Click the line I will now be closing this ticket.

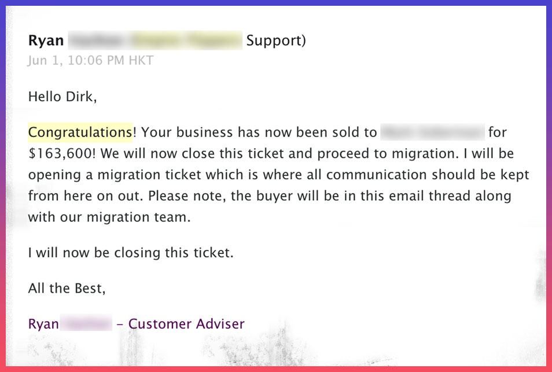[x=131, y=253]
